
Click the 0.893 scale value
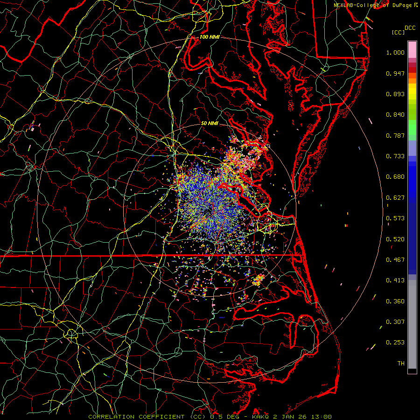[395, 94]
